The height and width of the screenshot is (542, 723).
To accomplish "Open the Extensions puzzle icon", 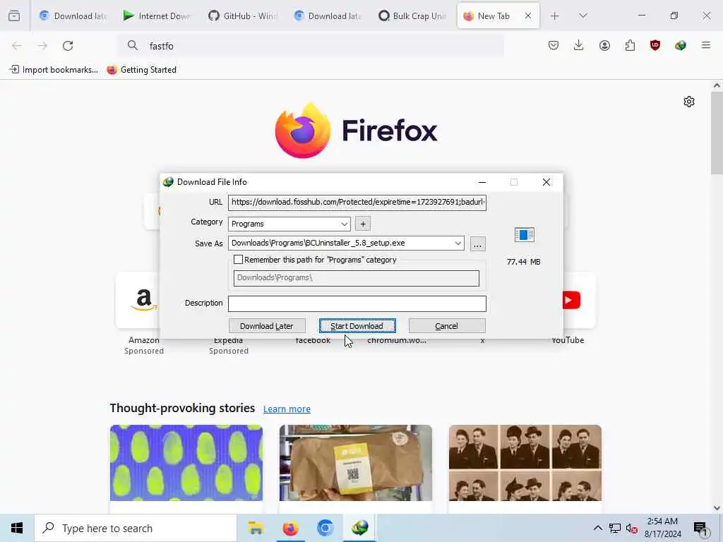I will click(630, 45).
